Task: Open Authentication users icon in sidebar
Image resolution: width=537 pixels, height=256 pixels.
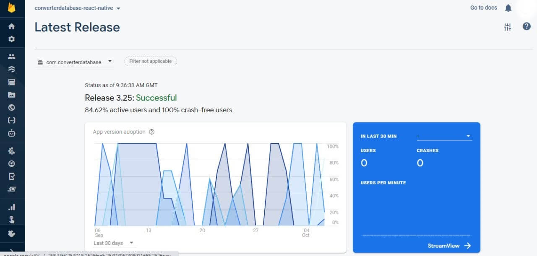Action: pyautogui.click(x=12, y=57)
